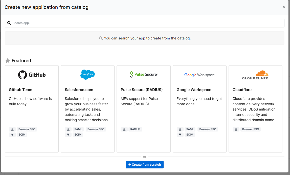Select the Google Workspace card title
Viewport: 290px width, 175px height.
[x=194, y=90]
